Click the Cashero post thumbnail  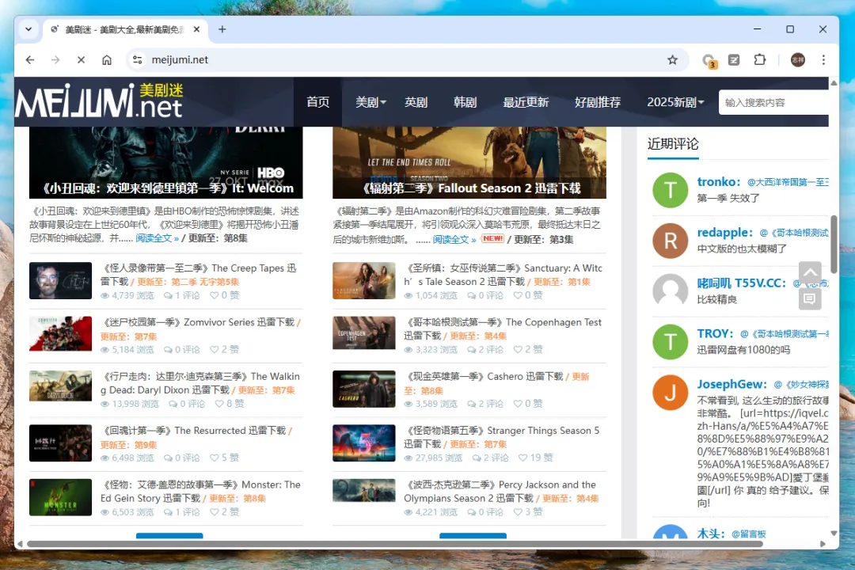pyautogui.click(x=363, y=389)
